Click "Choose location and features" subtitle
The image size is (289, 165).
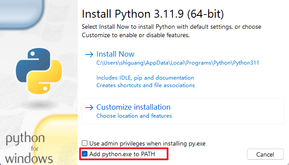(x=134, y=116)
